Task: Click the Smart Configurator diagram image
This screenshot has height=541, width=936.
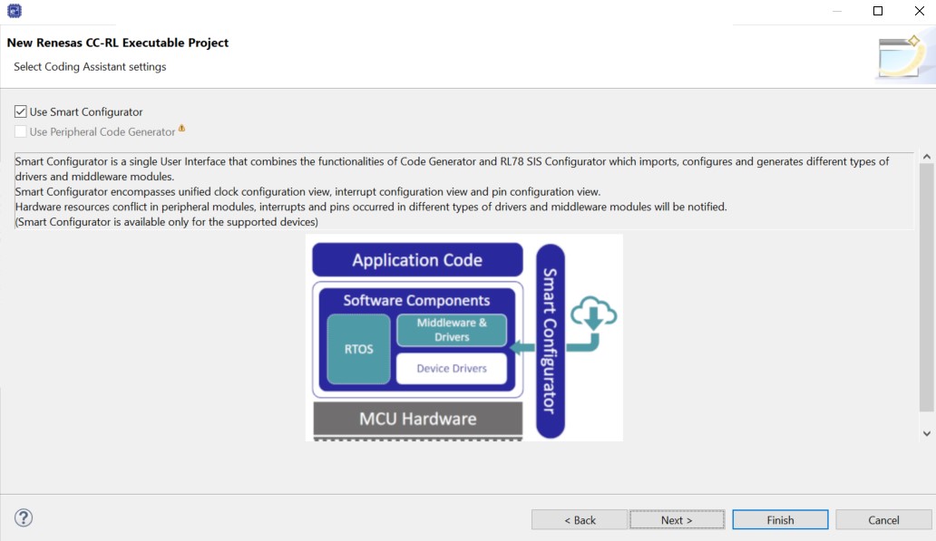Action: 463,338
